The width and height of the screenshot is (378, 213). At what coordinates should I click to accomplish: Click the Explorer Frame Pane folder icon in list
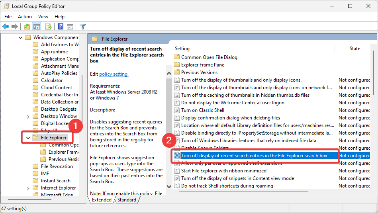[177, 64]
